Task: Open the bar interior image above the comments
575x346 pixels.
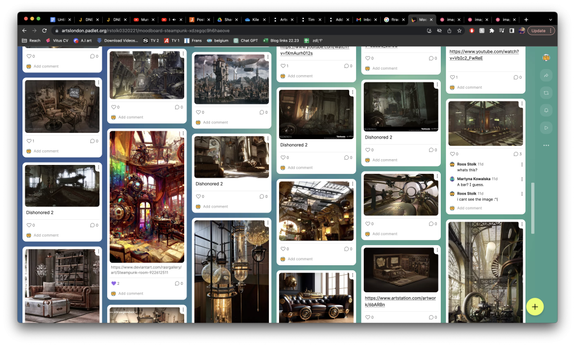Action: (x=486, y=124)
